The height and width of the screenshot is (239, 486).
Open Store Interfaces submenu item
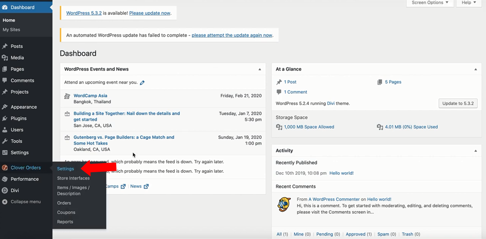coord(73,178)
